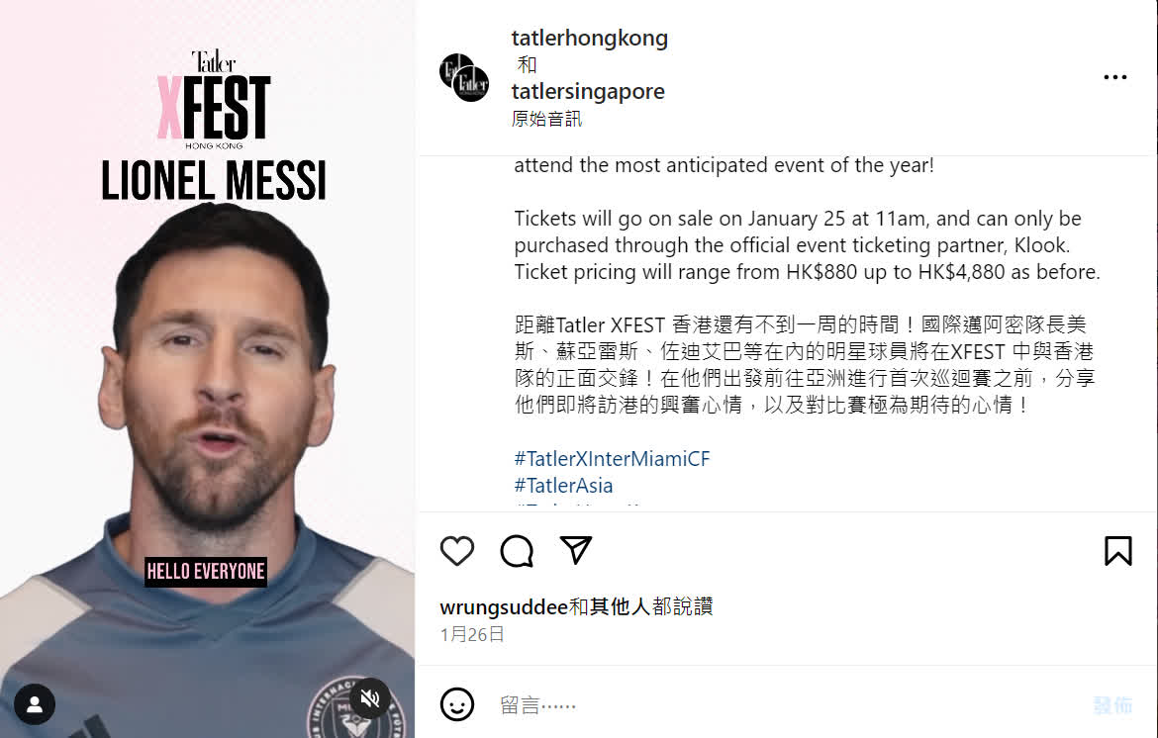This screenshot has height=738, width=1158.
Task: Unmute the video with speaker icon
Action: pos(370,698)
